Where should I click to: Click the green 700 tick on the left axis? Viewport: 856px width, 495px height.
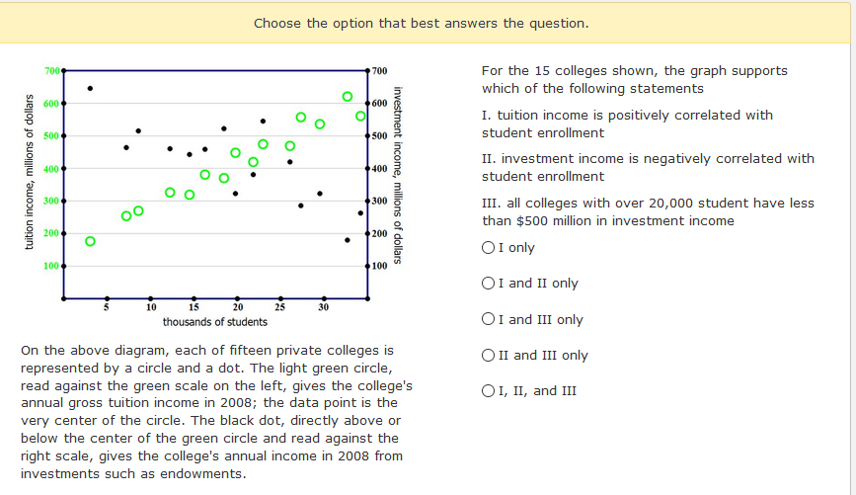coord(52,71)
